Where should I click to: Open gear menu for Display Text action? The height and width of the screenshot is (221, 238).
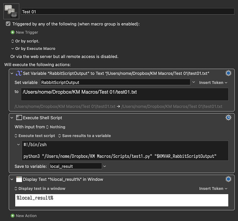coord(228,179)
